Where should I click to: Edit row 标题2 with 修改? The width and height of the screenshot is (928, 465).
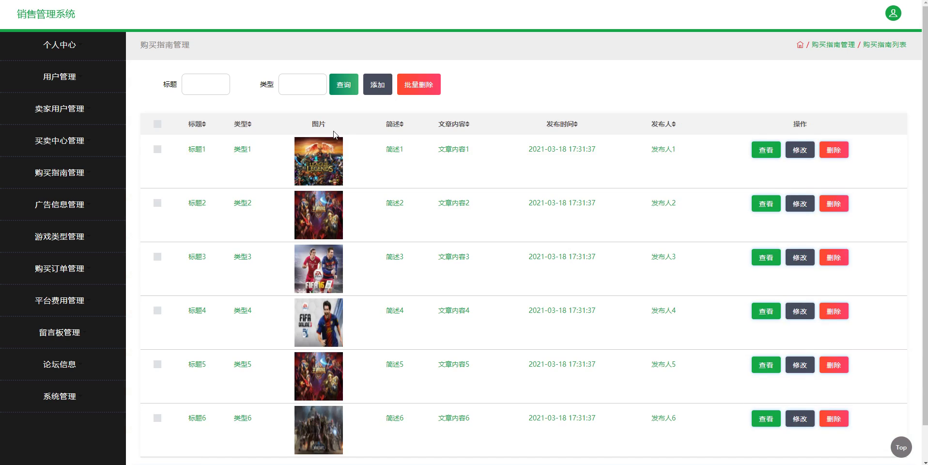(800, 203)
